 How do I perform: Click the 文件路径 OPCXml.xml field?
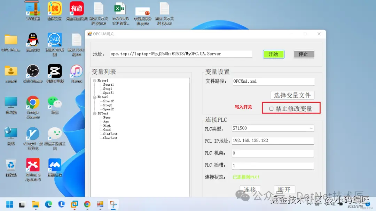click(x=273, y=82)
